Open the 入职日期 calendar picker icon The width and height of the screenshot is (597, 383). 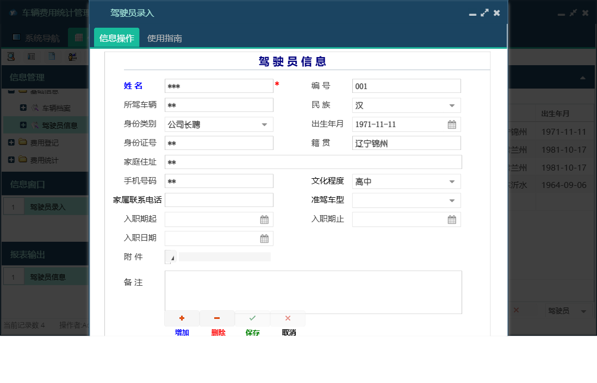(x=264, y=238)
